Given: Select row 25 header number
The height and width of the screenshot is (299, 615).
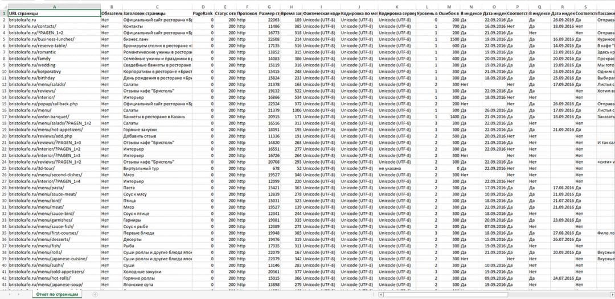Looking at the screenshot, I should (x=4, y=168).
